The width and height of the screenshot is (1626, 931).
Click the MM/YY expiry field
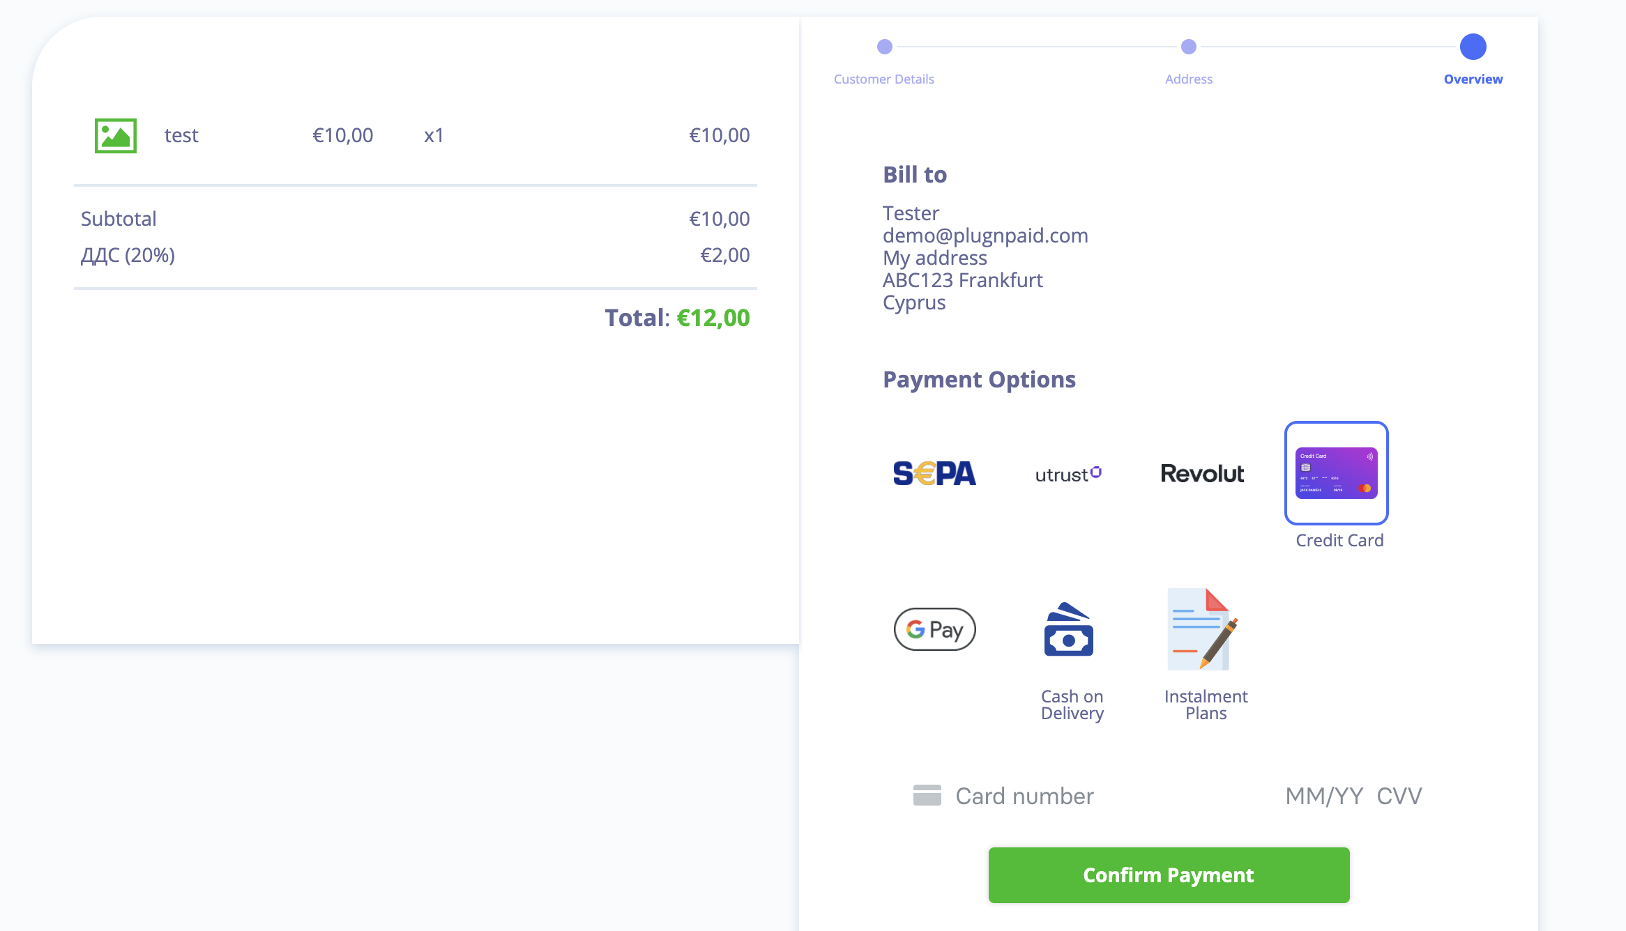click(1324, 796)
